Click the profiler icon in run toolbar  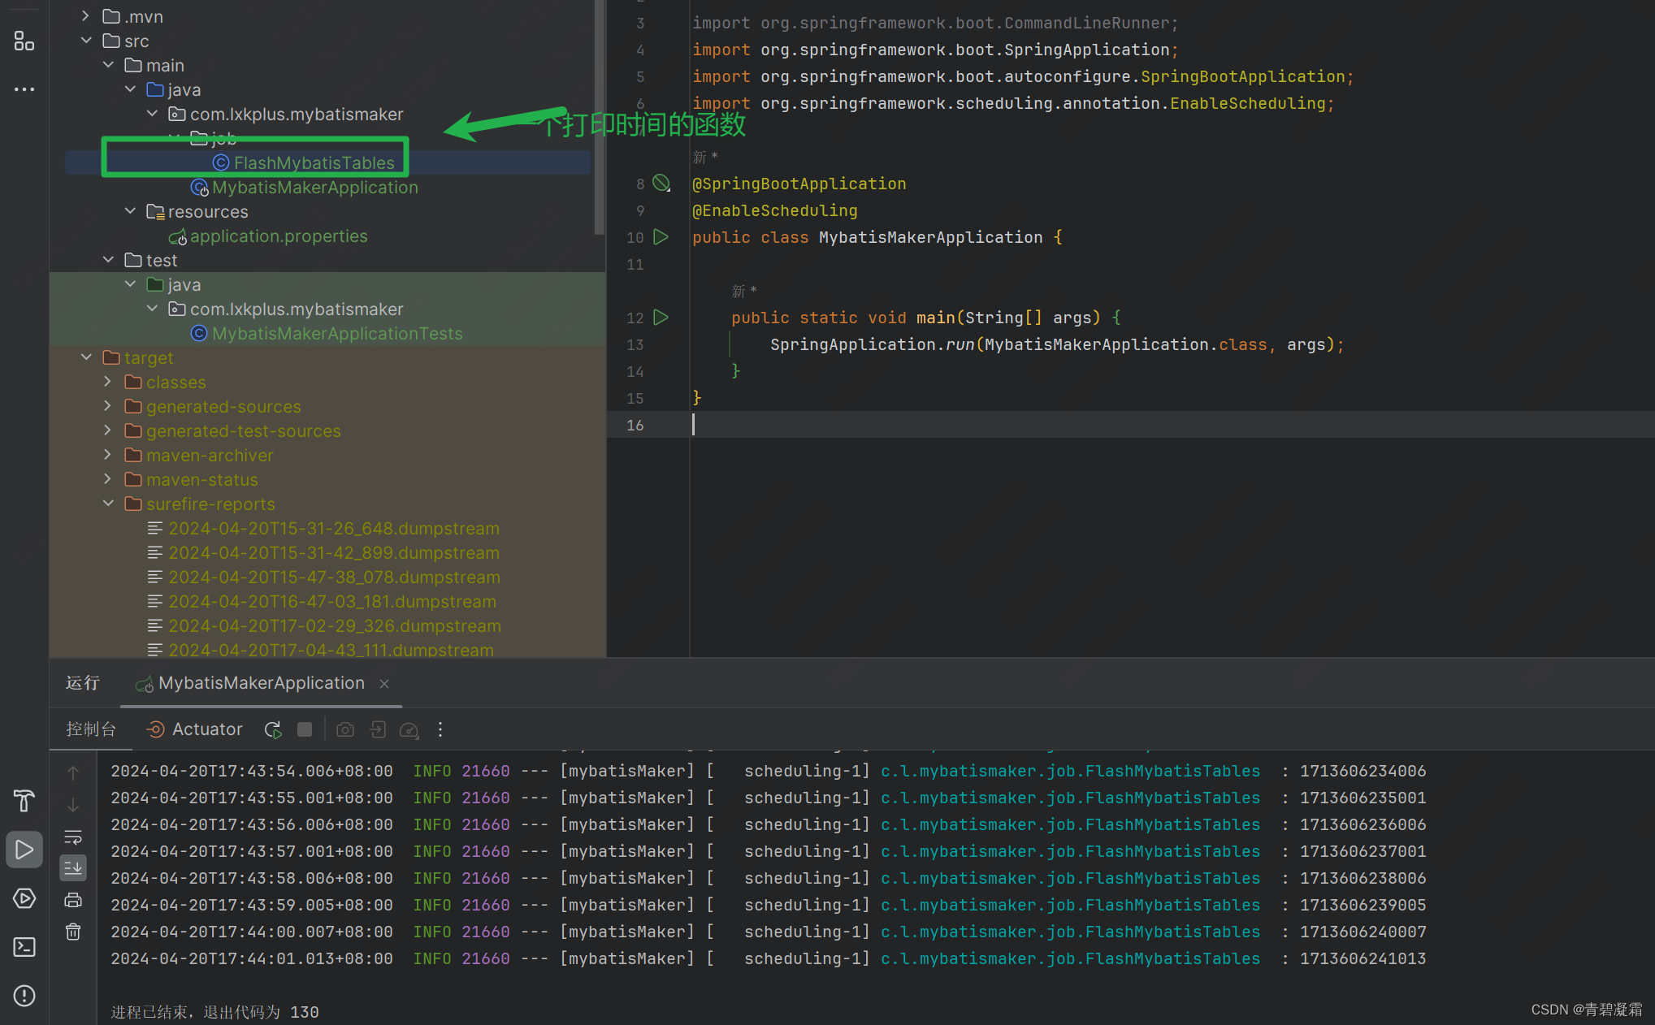tap(409, 729)
